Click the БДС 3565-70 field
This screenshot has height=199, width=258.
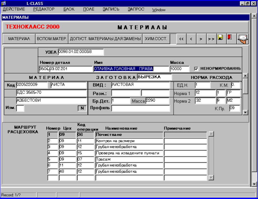pos(51,93)
